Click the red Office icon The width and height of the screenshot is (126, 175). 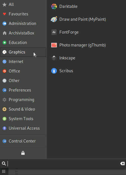[x=4, y=71]
